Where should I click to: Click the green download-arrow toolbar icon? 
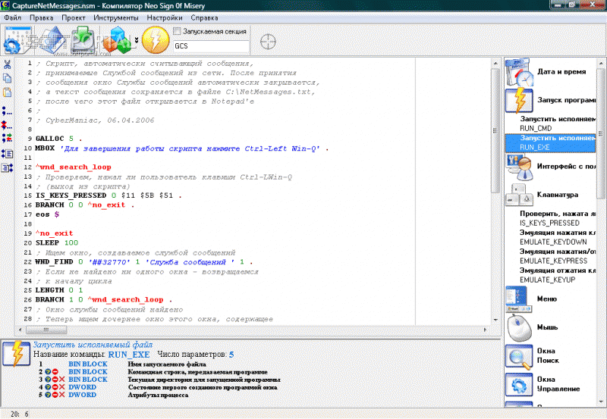pos(83,40)
